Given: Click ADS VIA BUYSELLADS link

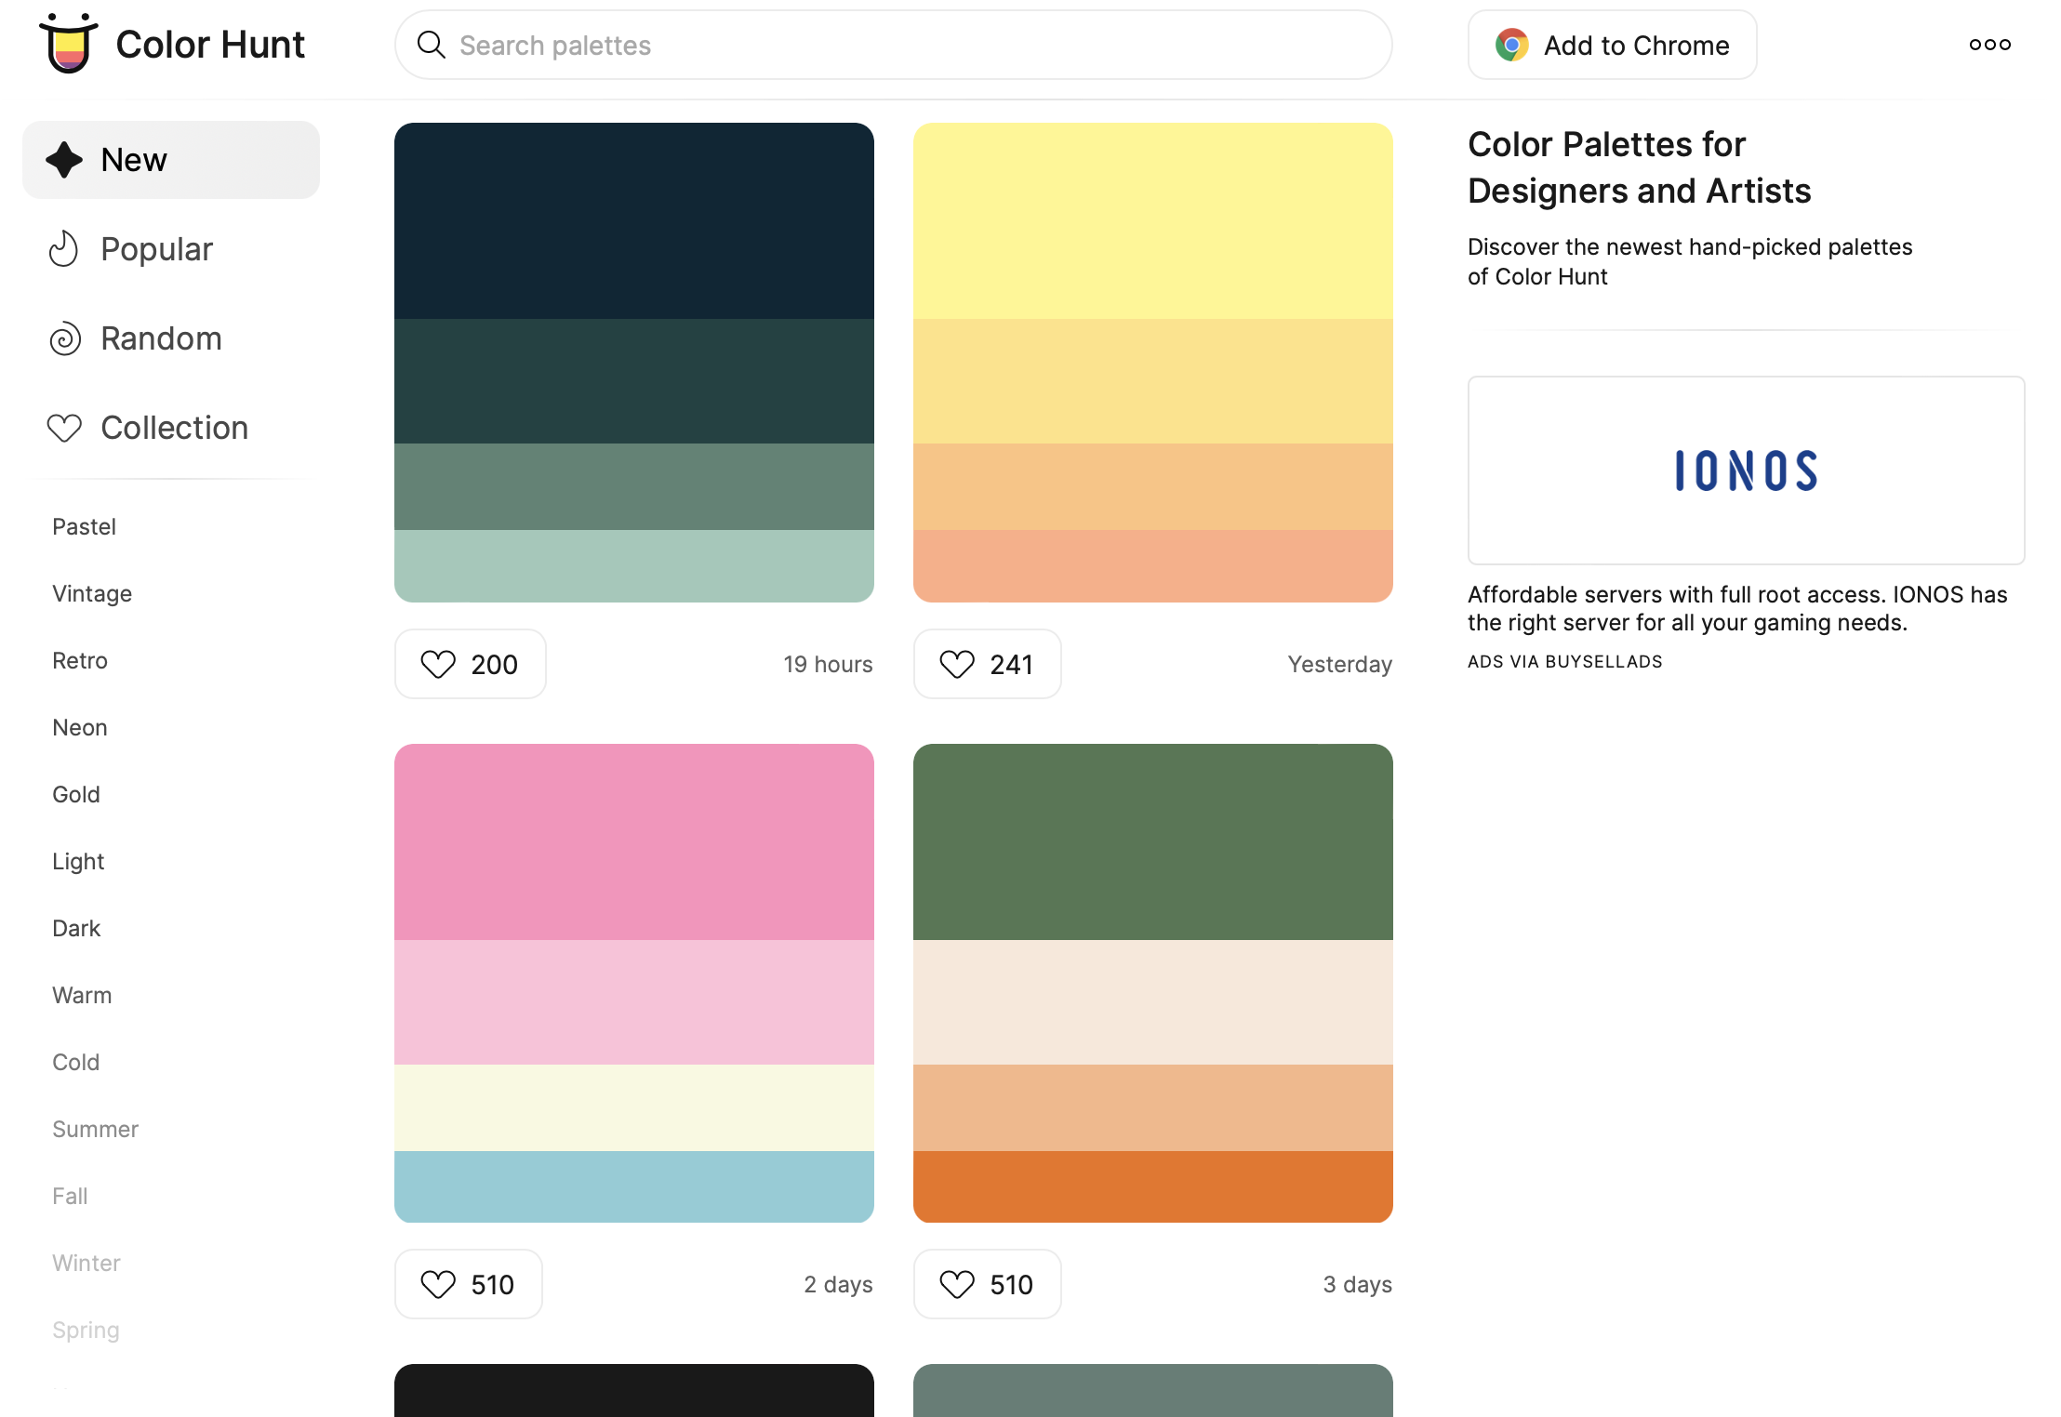Looking at the screenshot, I should tap(1565, 662).
